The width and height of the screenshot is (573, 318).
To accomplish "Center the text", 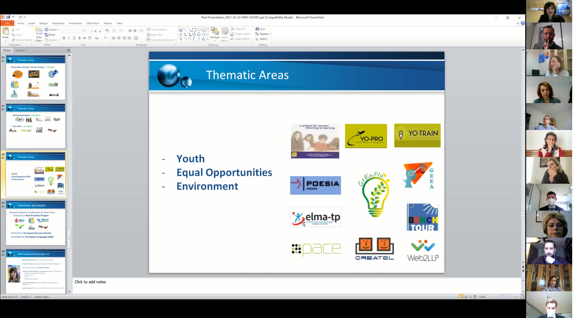I will coord(119,38).
